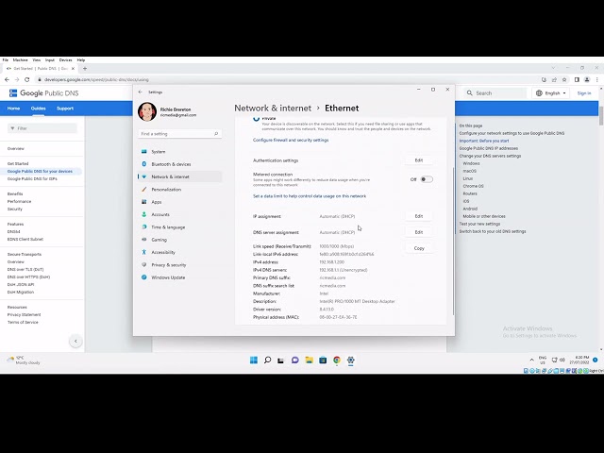Click the Chrome page vertical scrollbar
The height and width of the screenshot is (453, 604).
click(x=601, y=115)
